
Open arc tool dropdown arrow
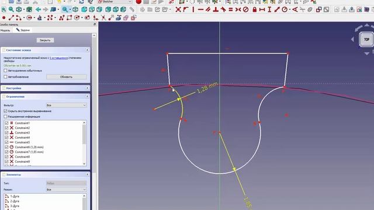[24, 18]
